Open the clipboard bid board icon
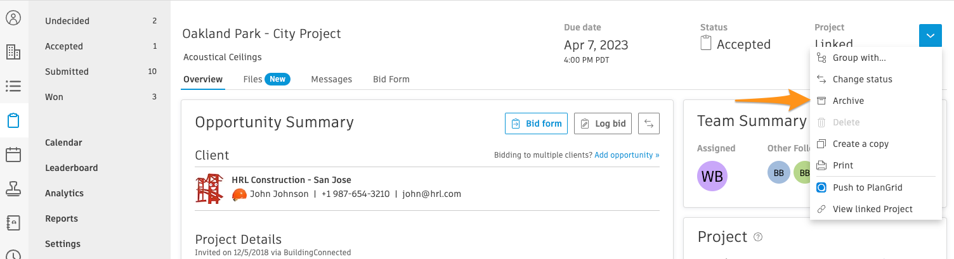The image size is (954, 259). [13, 120]
